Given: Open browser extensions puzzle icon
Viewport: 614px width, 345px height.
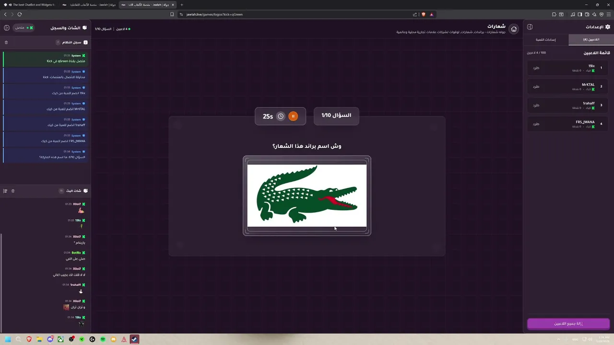Looking at the screenshot, I should 554,14.
